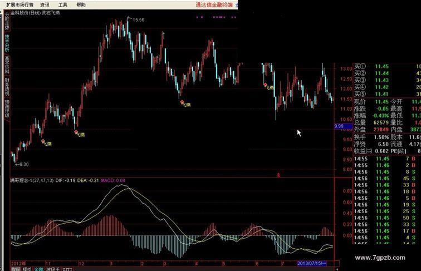Click the DEA: -0.21 indicator value
Image resolution: width=421 pixels, height=271 pixels.
click(88, 180)
